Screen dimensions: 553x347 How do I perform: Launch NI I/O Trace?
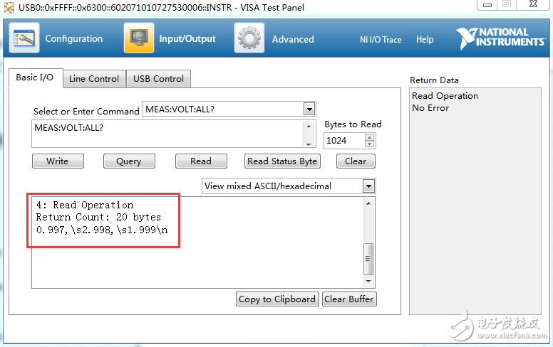coord(381,39)
